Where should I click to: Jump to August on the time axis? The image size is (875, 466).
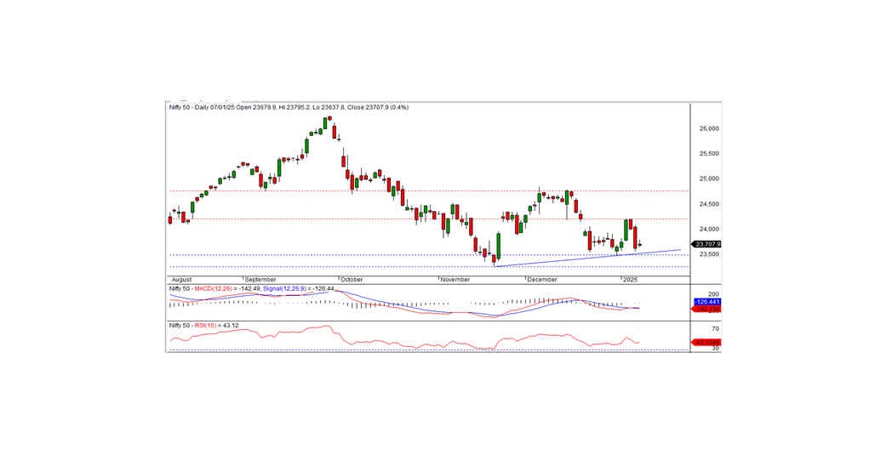click(x=180, y=279)
